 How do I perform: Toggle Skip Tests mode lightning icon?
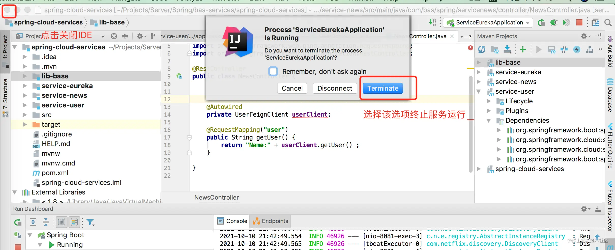577,49
